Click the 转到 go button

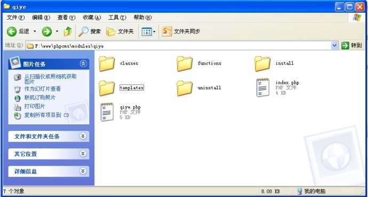coord(351,45)
